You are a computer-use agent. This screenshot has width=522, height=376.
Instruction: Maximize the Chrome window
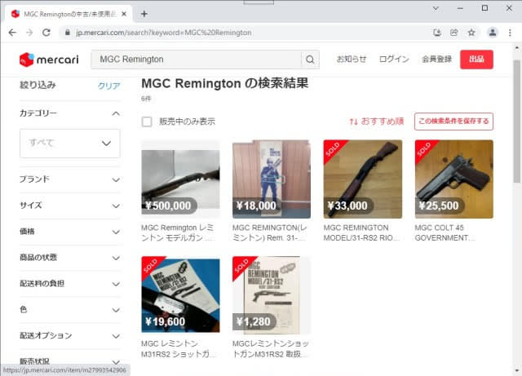pos(484,8)
